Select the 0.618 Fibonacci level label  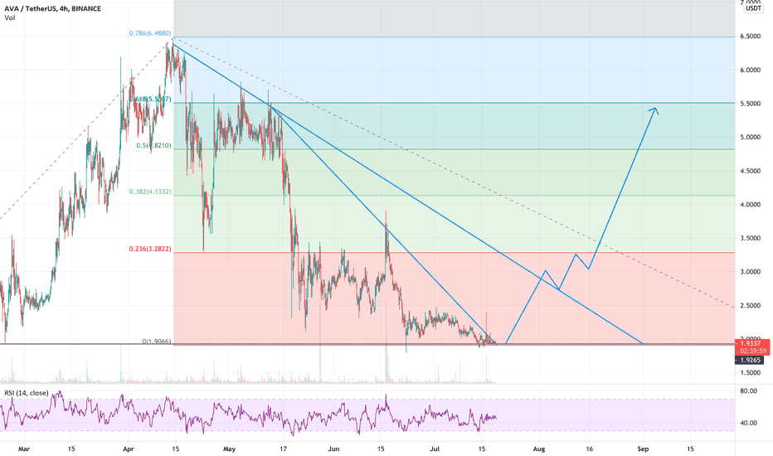click(x=150, y=99)
